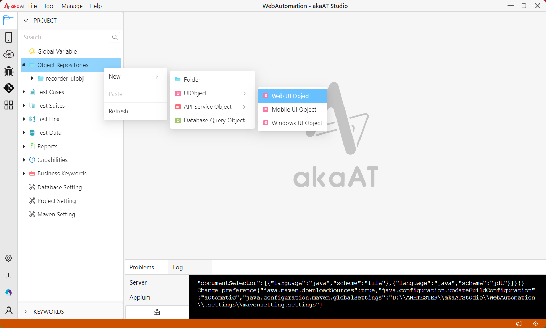Open the File menu

[x=32, y=6]
